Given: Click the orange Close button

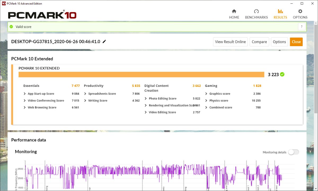Looking at the screenshot, I should tap(296, 42).
